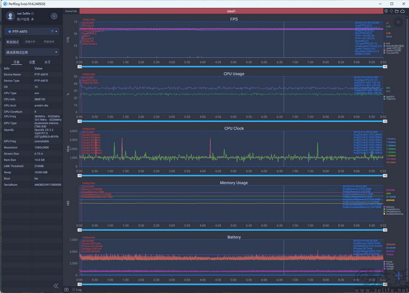Click the logout power icon beside username
This screenshot has height=293, width=409.
33,14
